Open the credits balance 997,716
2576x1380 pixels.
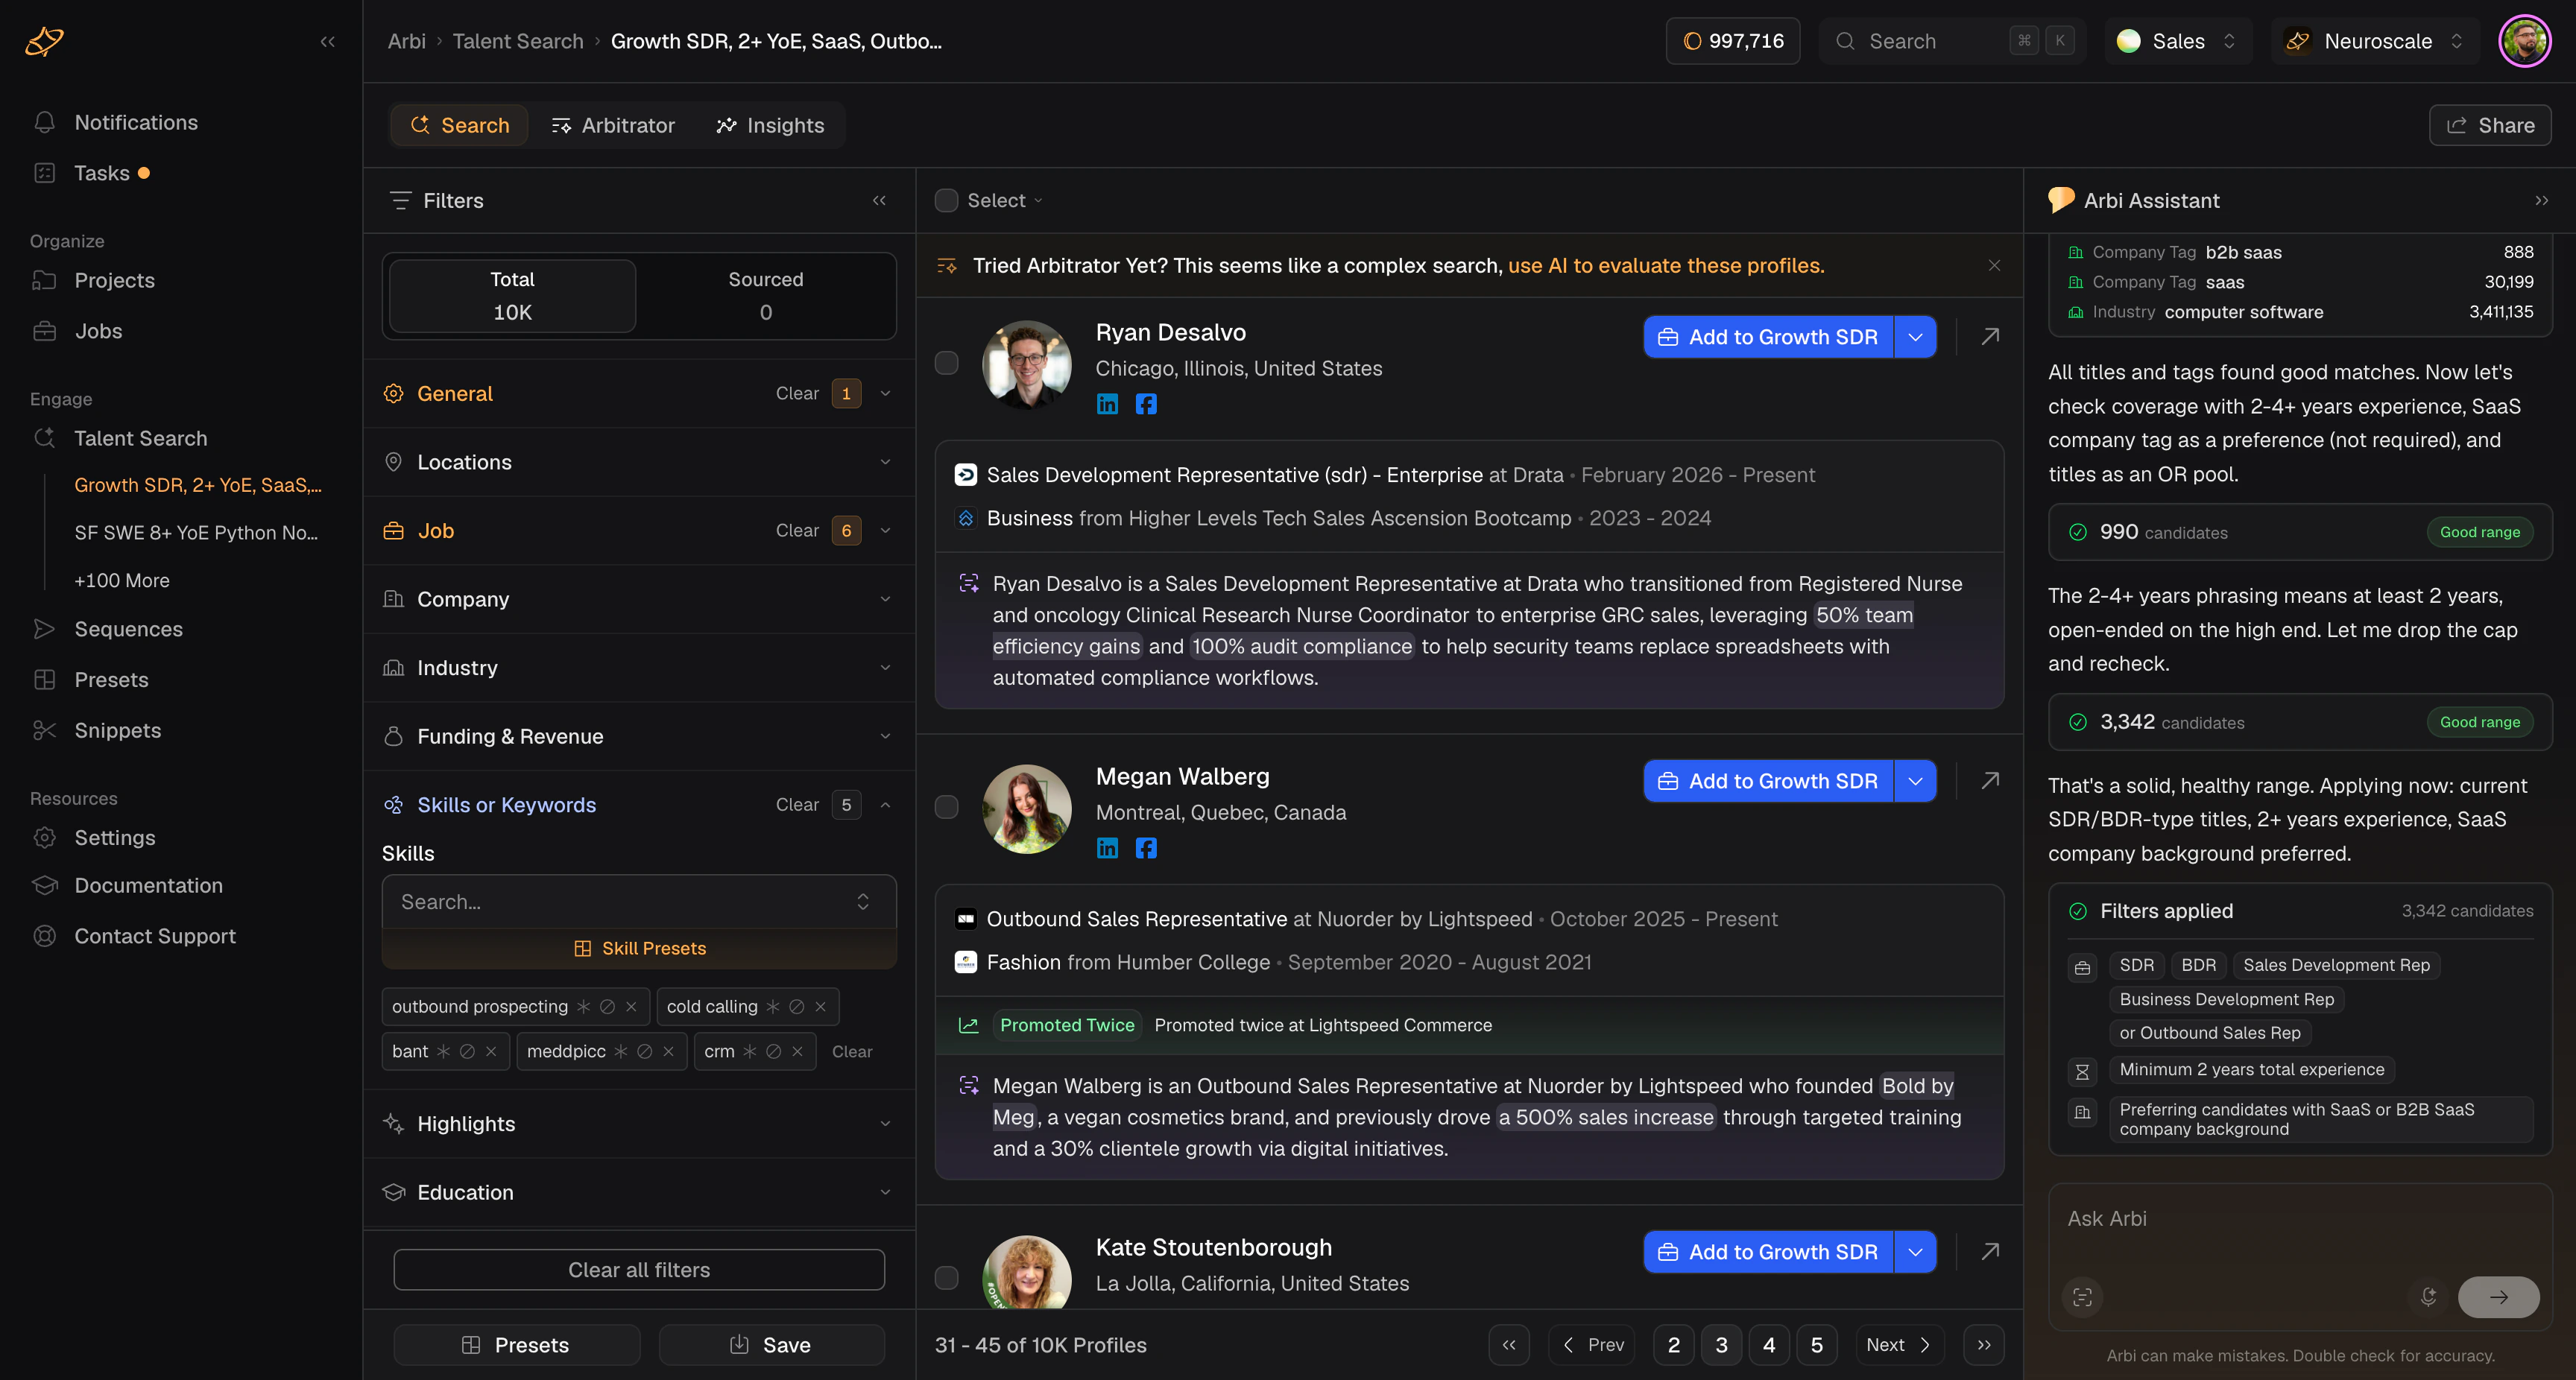pyautogui.click(x=1733, y=41)
